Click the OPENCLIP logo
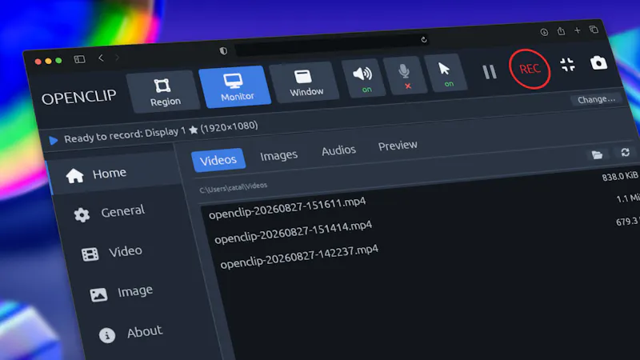 point(78,98)
